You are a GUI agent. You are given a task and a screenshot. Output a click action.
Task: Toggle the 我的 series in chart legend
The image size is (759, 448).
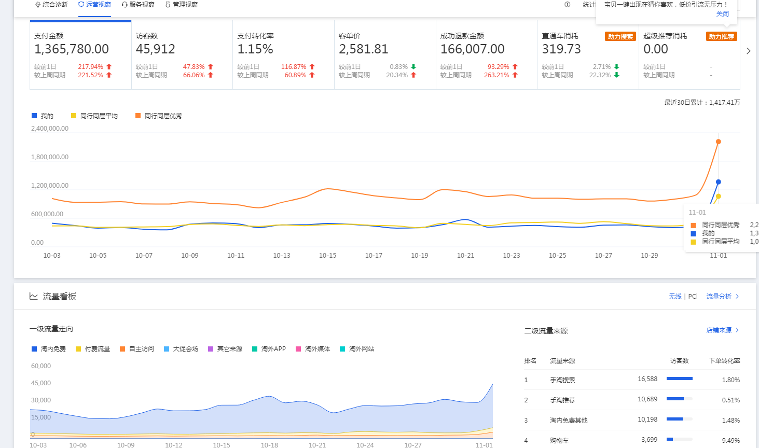(x=43, y=116)
